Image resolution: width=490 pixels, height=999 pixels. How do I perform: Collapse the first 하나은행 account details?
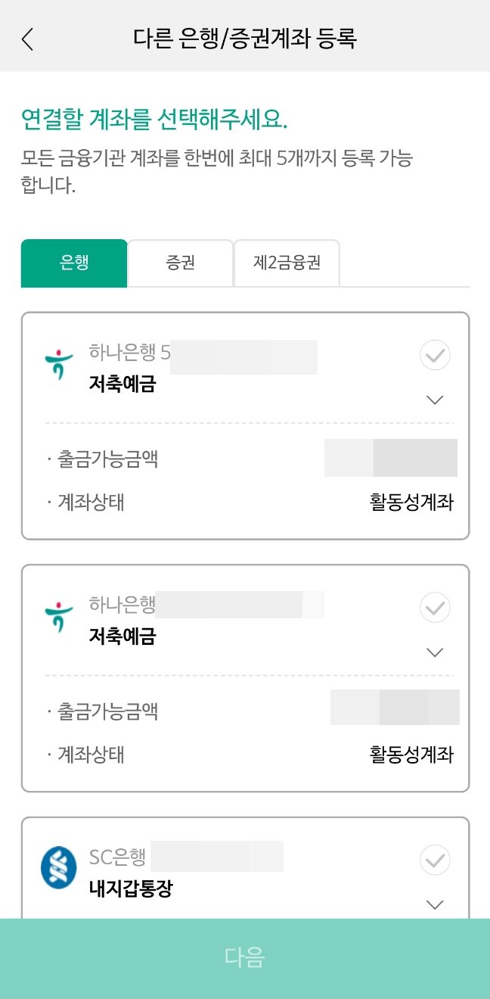pyautogui.click(x=435, y=400)
